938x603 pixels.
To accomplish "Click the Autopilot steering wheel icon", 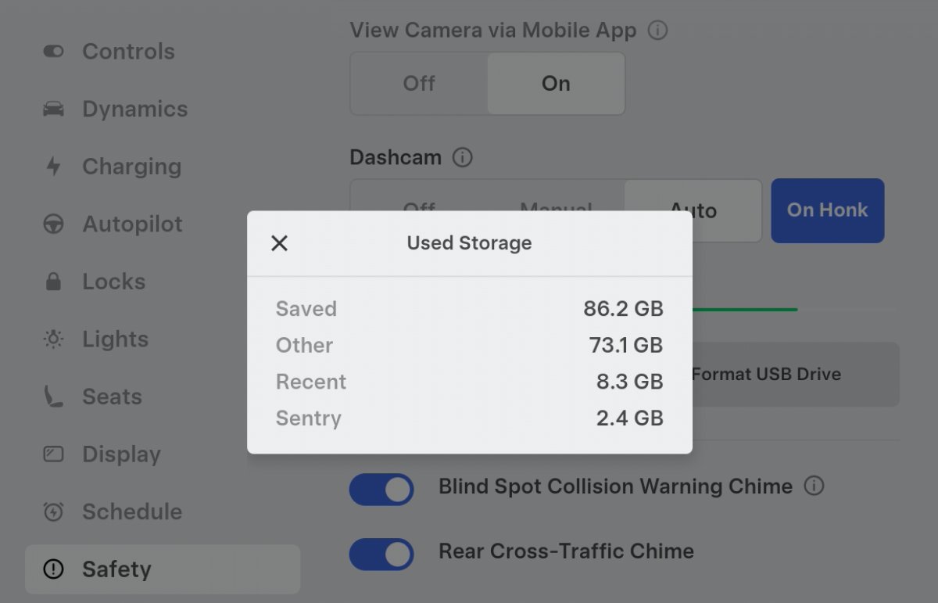I will [x=53, y=224].
